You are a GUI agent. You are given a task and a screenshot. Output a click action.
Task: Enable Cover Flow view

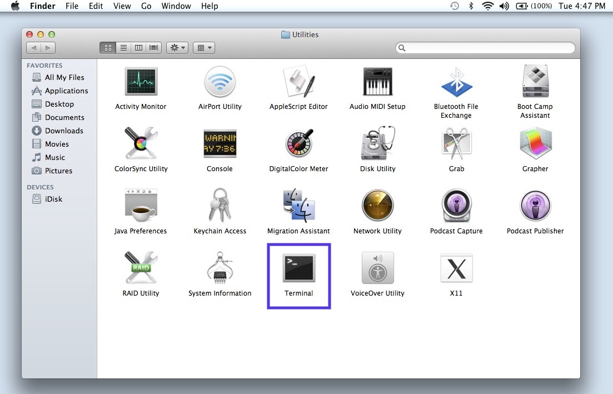click(153, 47)
